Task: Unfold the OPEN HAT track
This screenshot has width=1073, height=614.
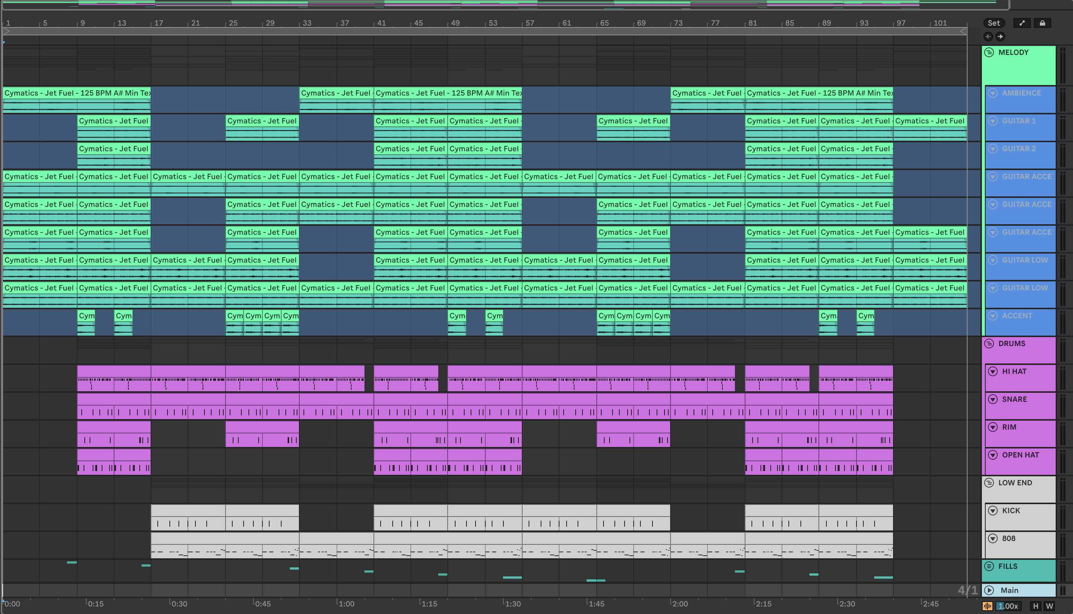Action: [x=993, y=455]
